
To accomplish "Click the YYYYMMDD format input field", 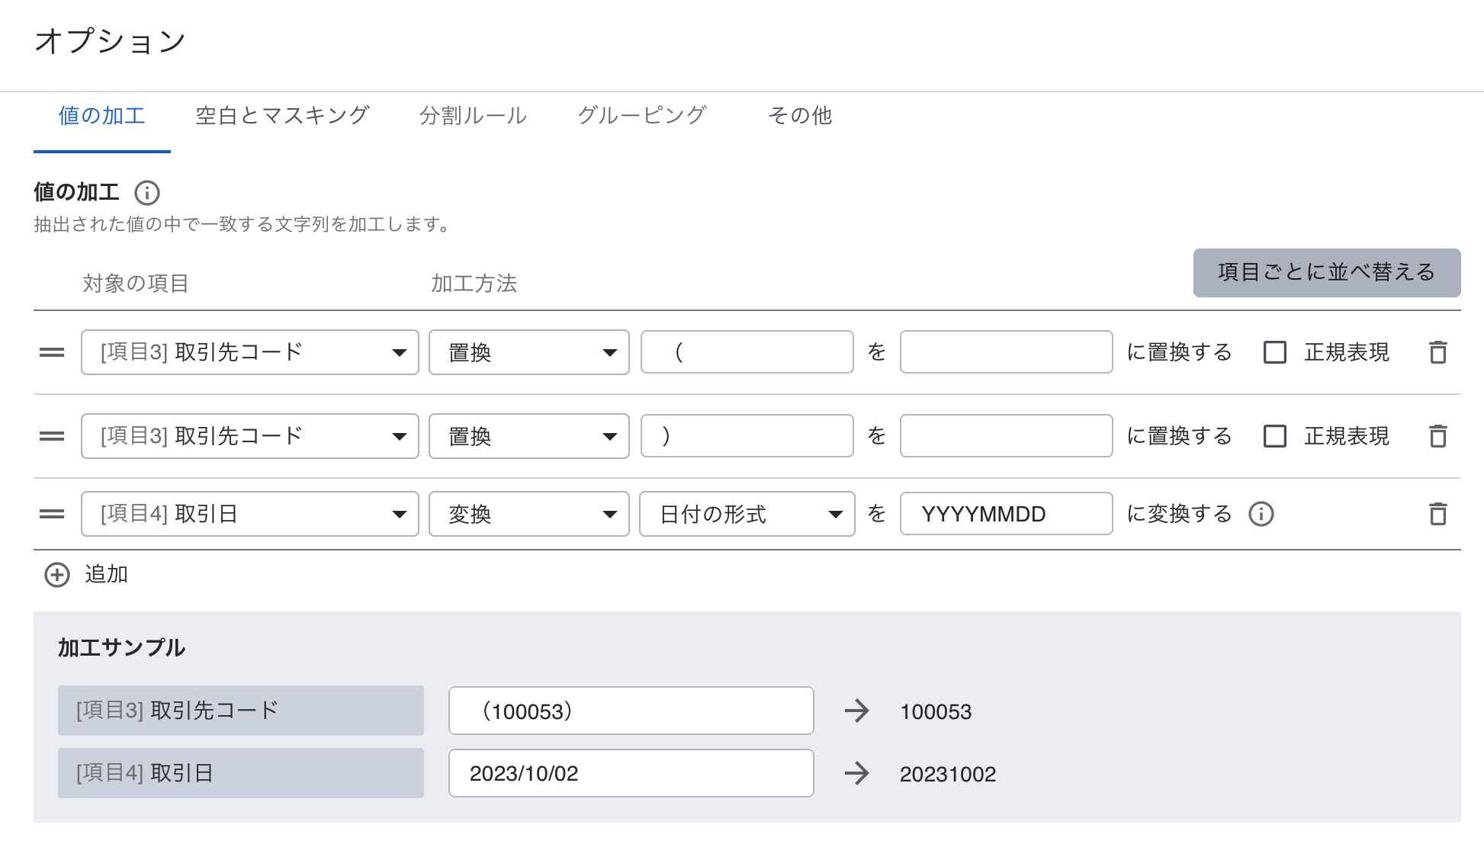I will [x=1005, y=514].
